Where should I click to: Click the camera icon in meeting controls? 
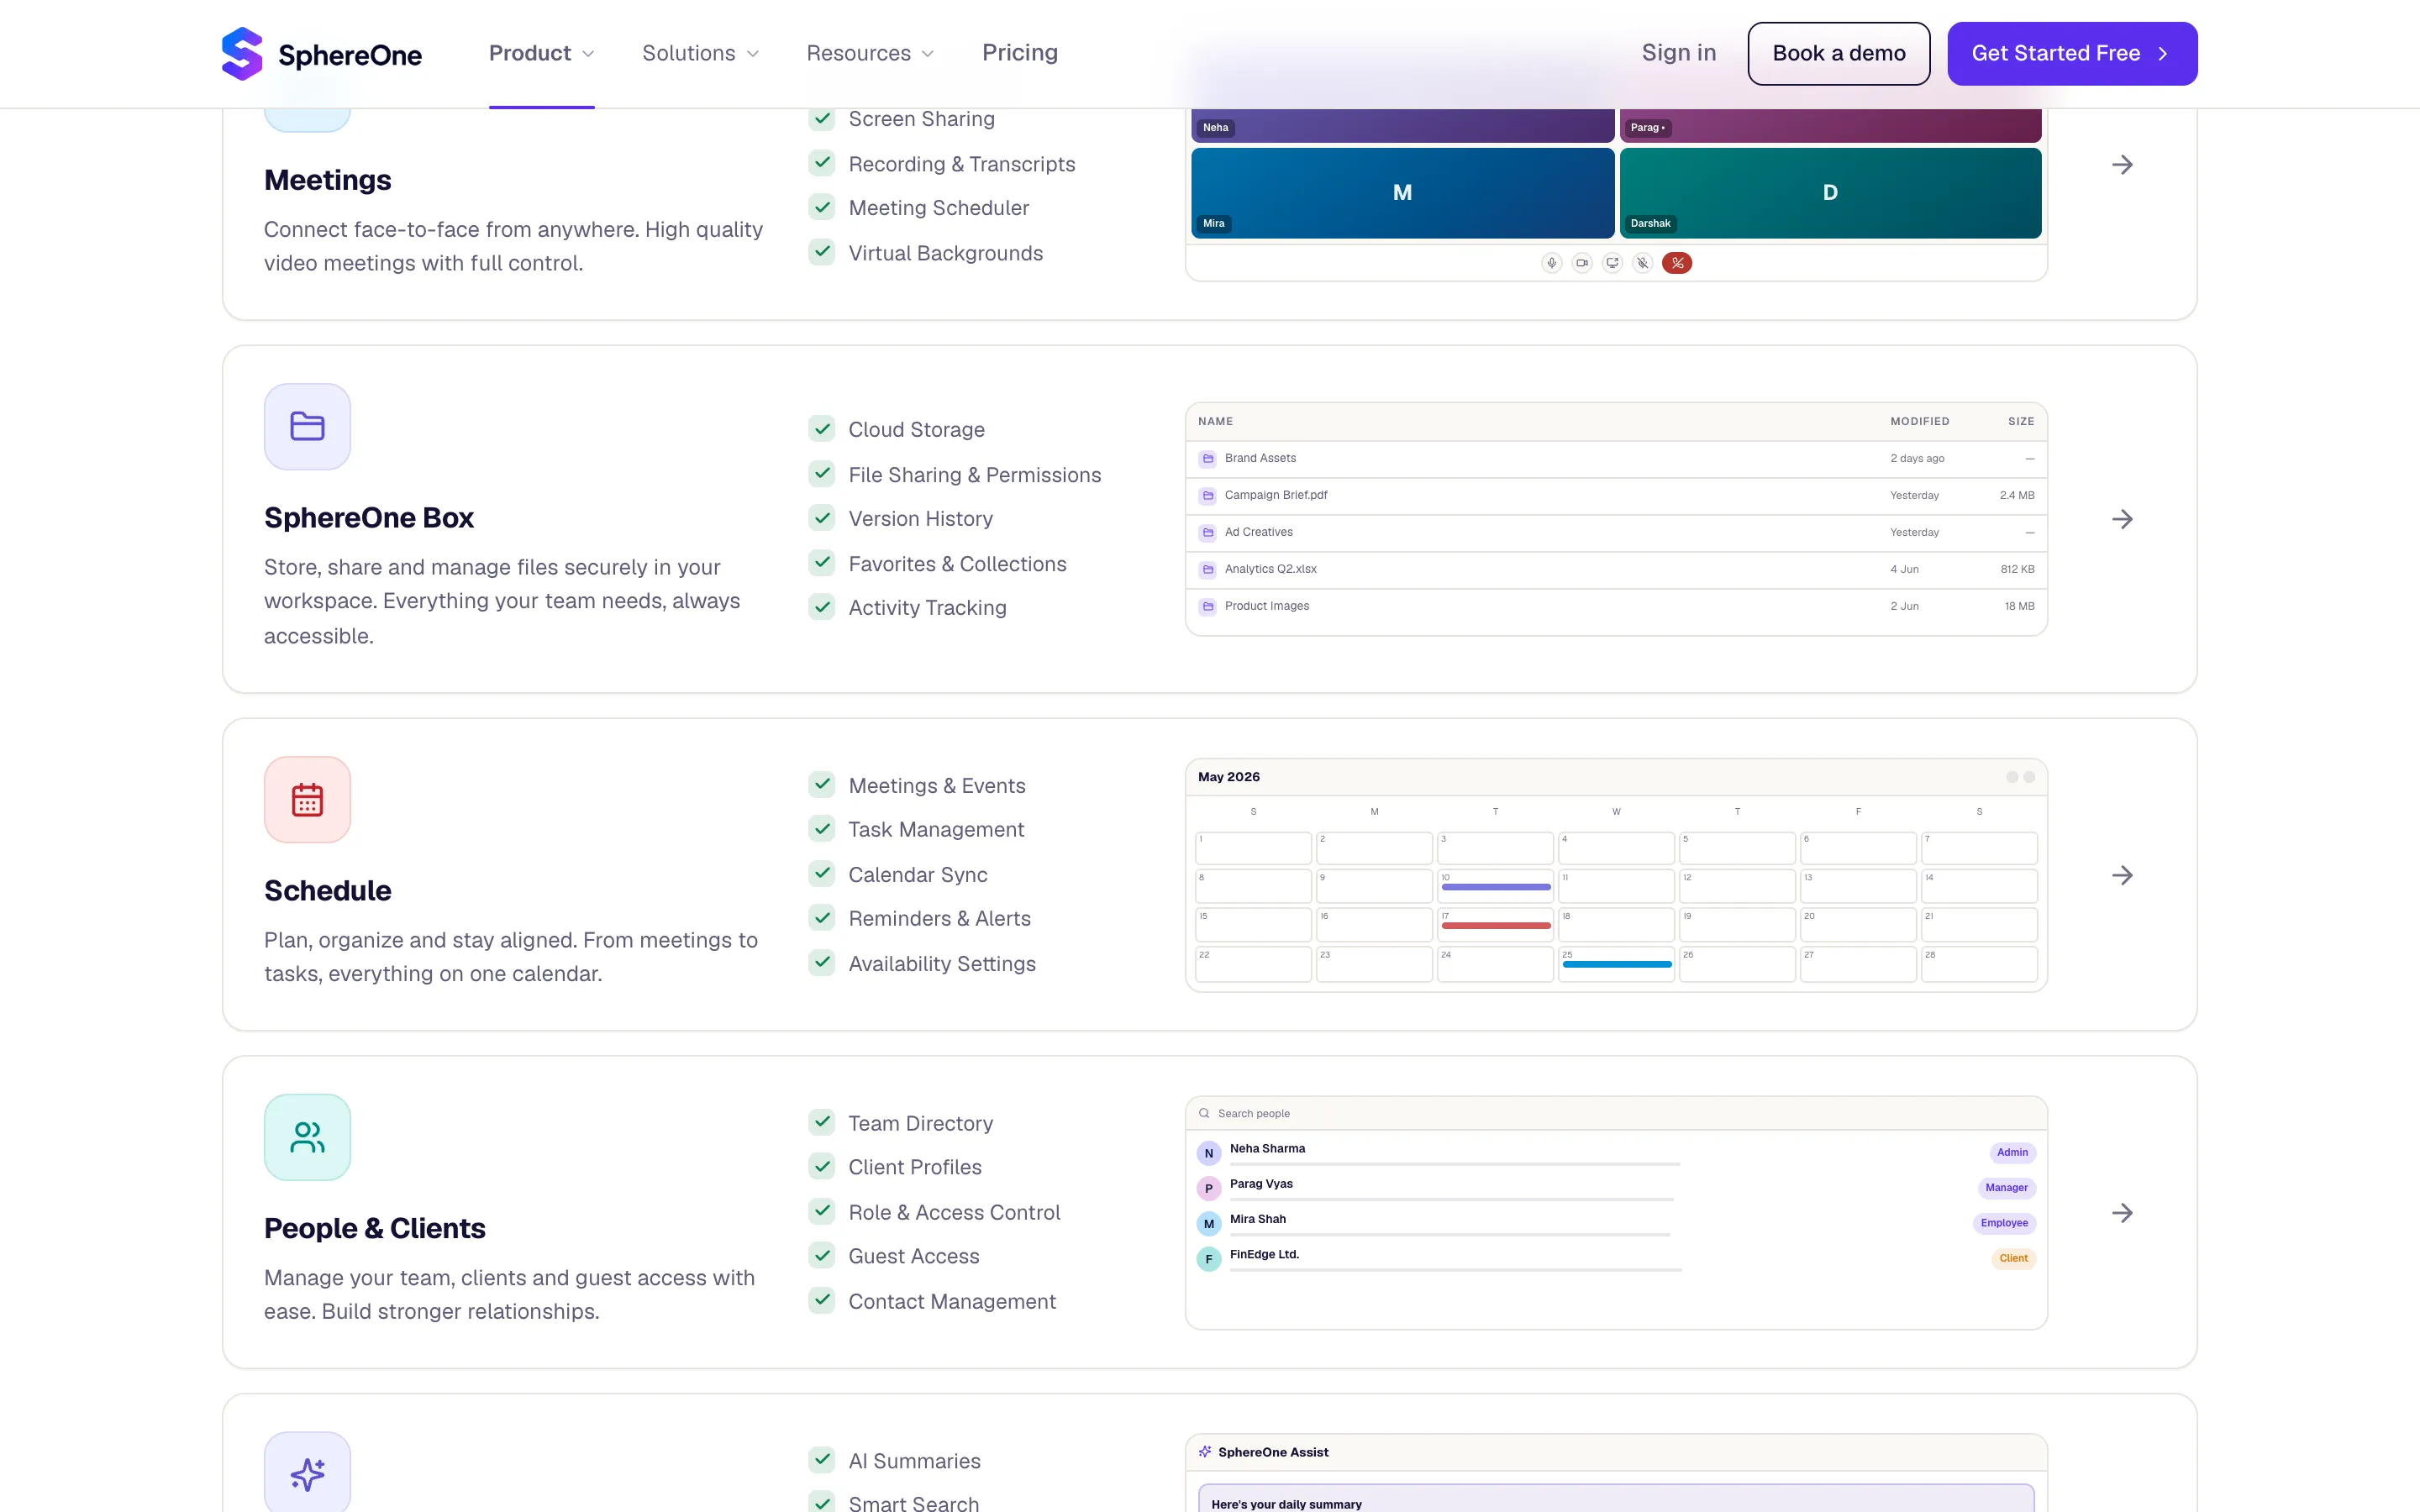coord(1582,263)
